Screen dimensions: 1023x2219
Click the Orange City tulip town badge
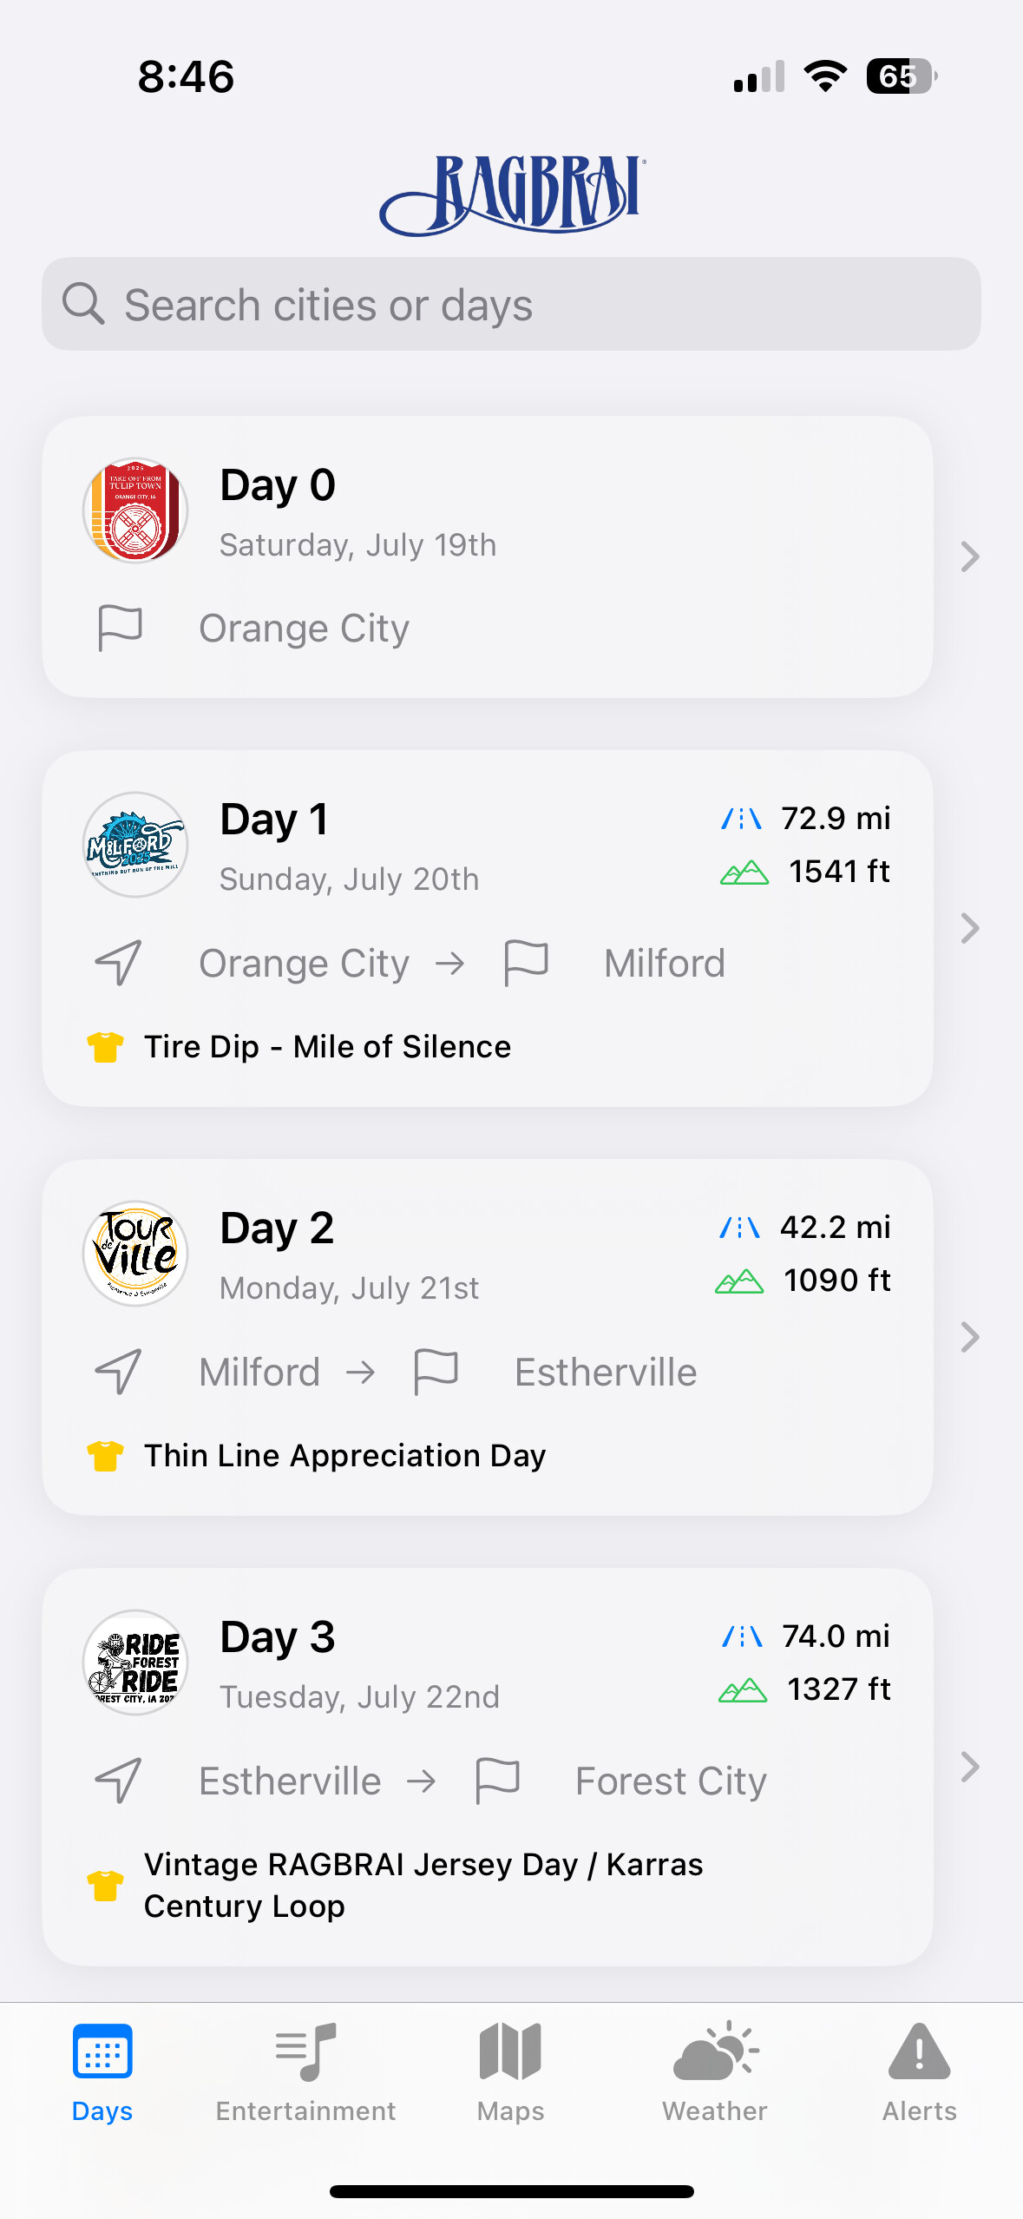tap(135, 510)
